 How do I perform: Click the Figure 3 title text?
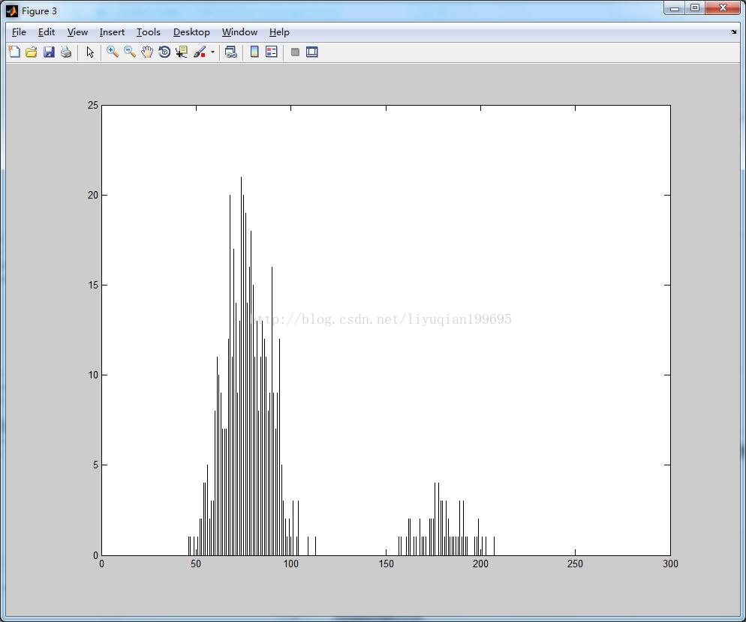[x=39, y=11]
